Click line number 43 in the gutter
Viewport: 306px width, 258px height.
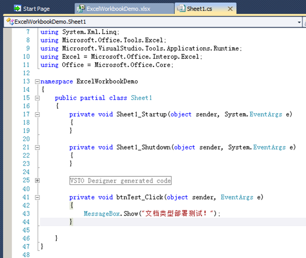pos(26,213)
